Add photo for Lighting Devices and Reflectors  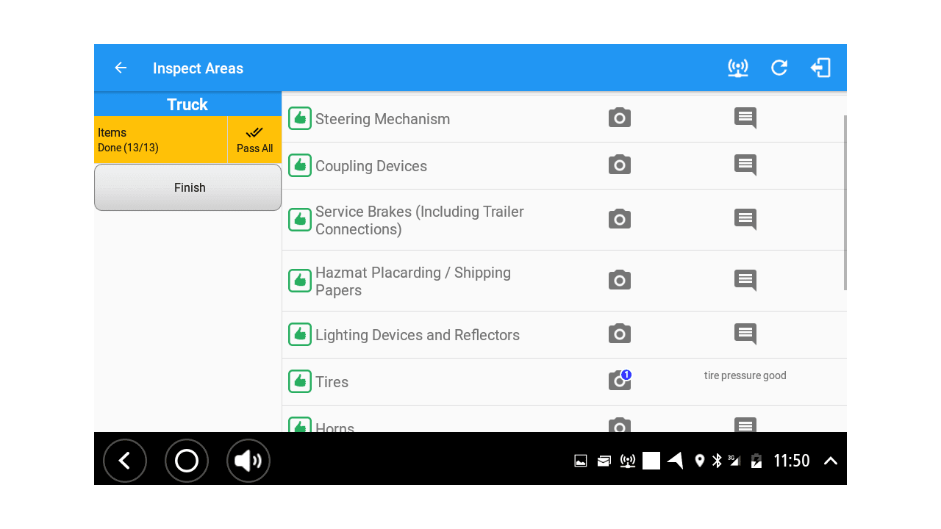[x=620, y=334]
